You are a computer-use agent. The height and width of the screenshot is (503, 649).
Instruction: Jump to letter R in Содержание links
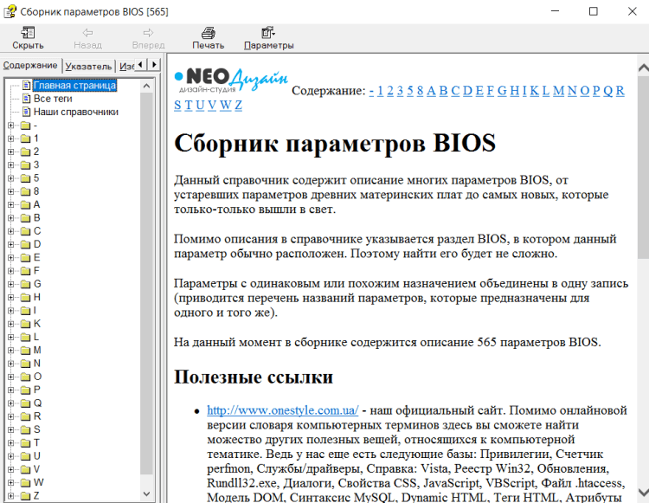[620, 90]
